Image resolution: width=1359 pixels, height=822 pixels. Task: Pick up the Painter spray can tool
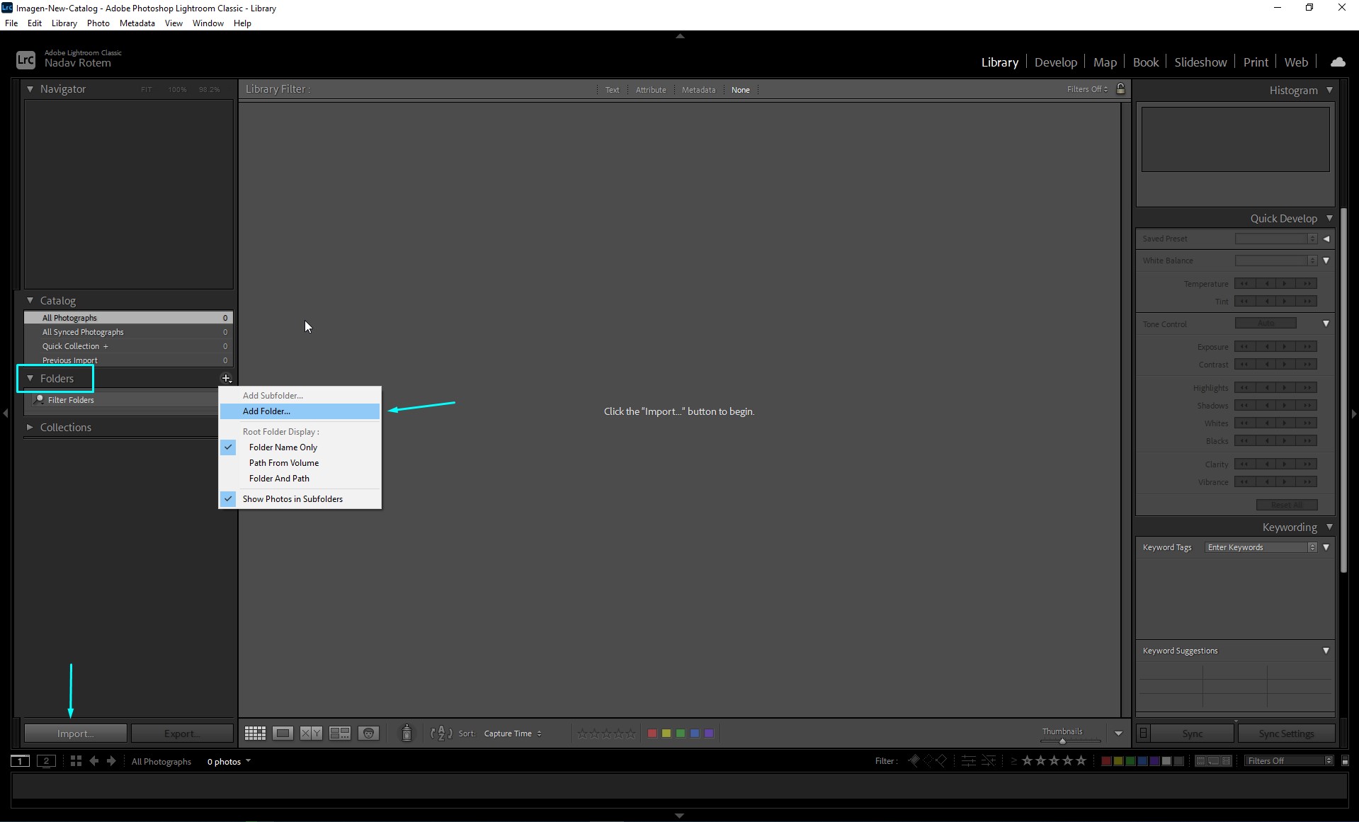pos(406,733)
